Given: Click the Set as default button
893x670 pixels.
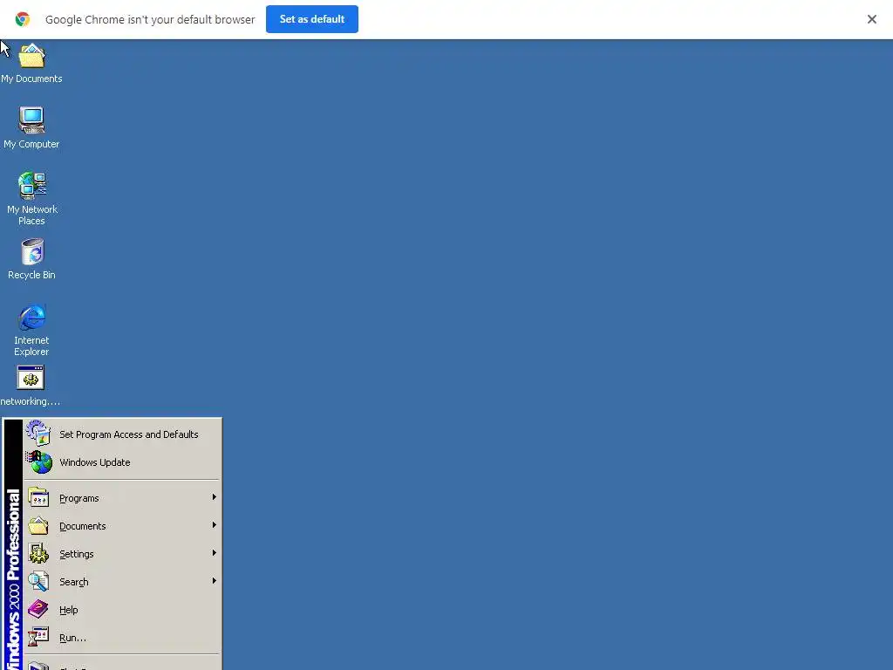Looking at the screenshot, I should 312,19.
